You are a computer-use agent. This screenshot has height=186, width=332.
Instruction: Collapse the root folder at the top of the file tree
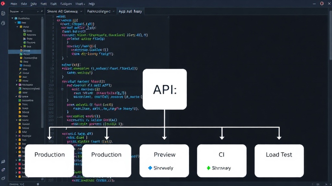point(12,18)
